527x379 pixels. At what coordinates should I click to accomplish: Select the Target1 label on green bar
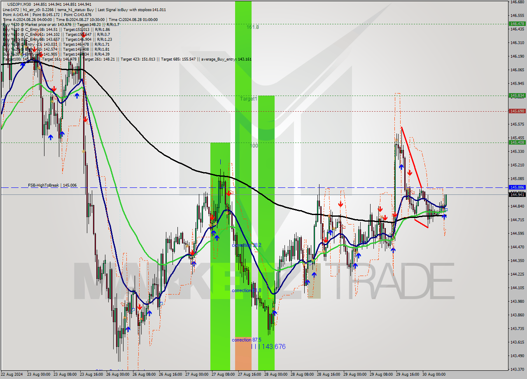[249, 99]
